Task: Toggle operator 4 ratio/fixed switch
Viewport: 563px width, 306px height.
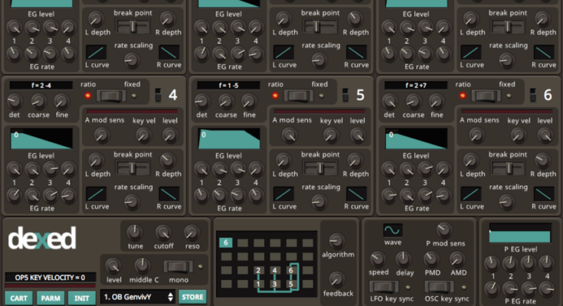Action: [x=112, y=96]
